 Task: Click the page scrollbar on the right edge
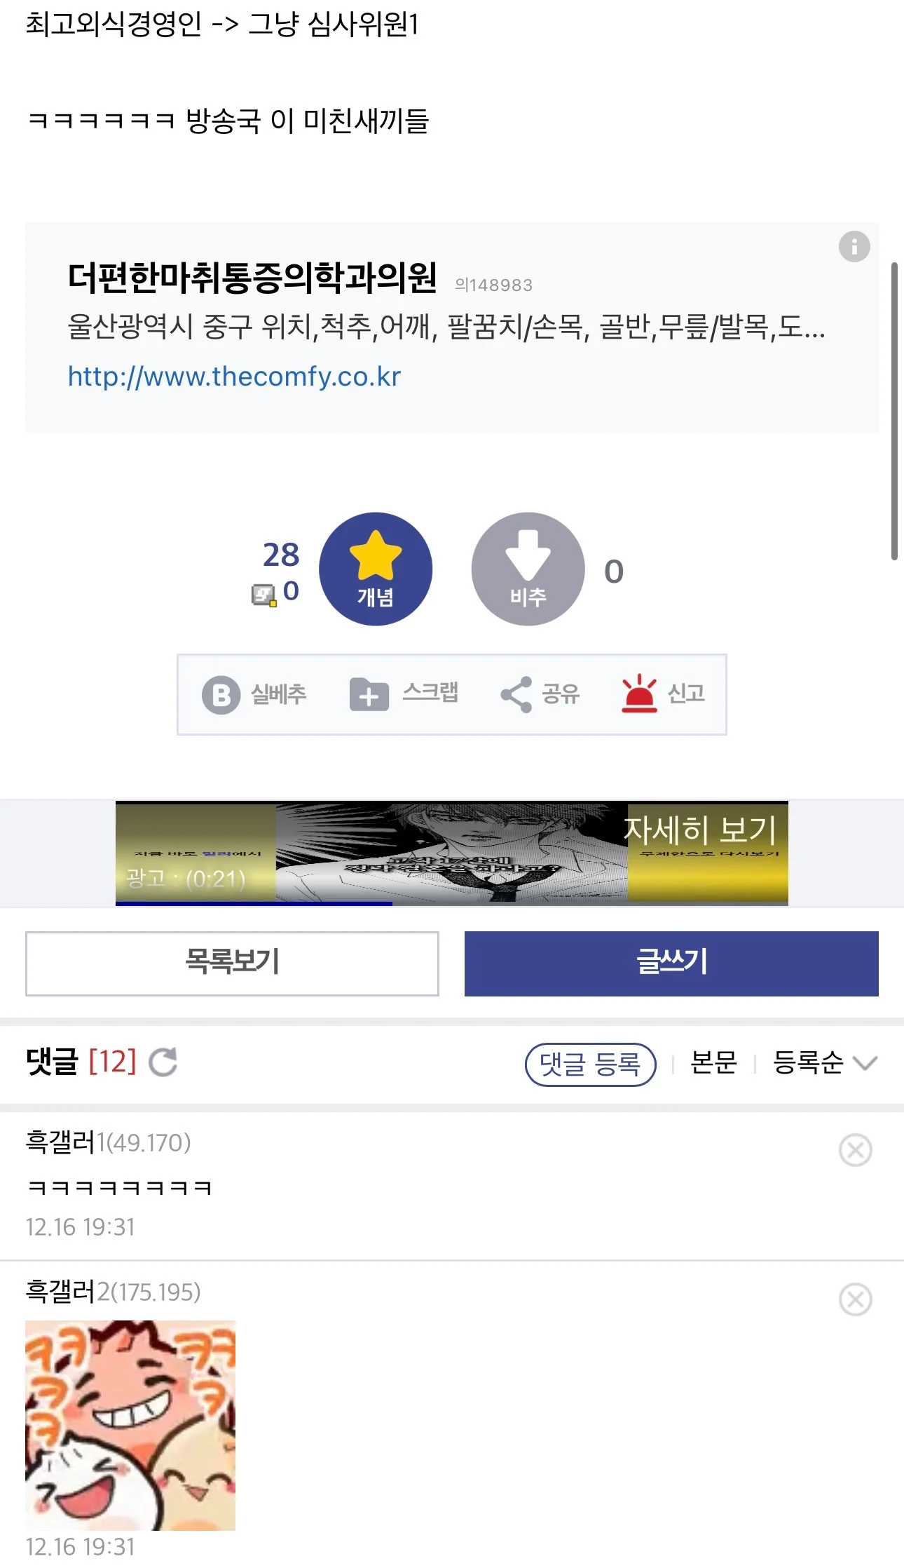(894, 411)
